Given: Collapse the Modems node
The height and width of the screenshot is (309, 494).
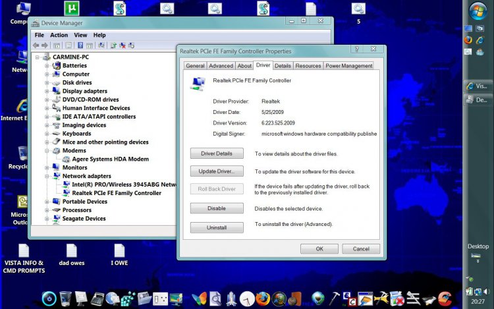Looking at the screenshot, I should click(47, 151).
